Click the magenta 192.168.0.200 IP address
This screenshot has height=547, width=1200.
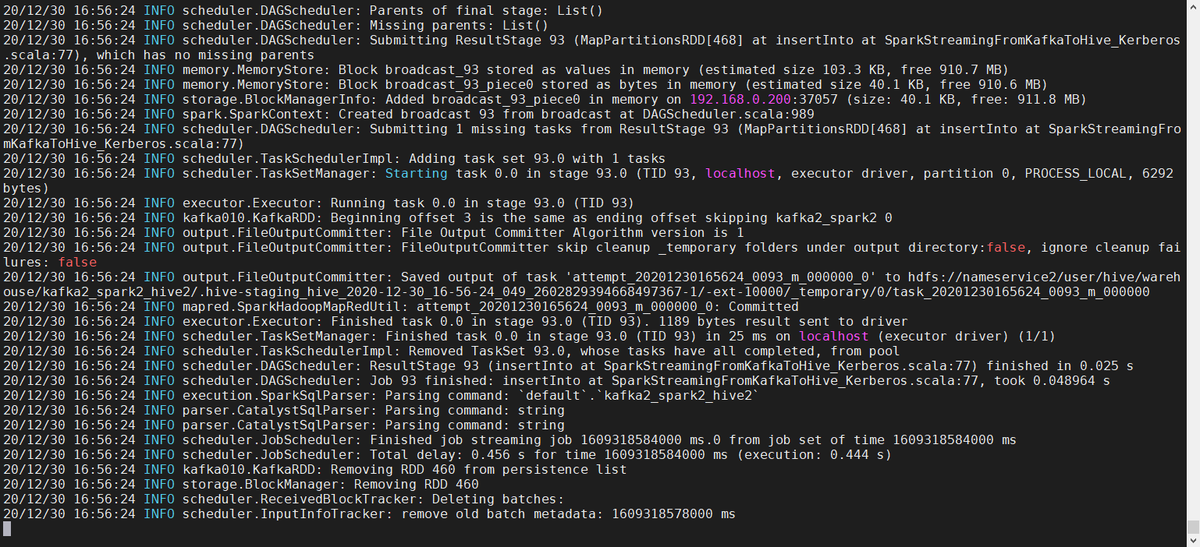click(740, 100)
